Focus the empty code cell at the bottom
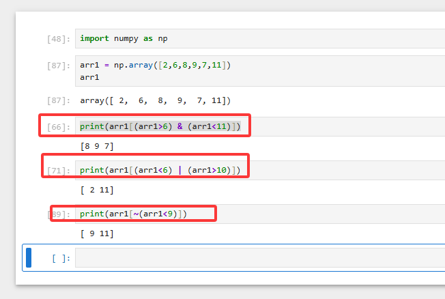 (259, 258)
